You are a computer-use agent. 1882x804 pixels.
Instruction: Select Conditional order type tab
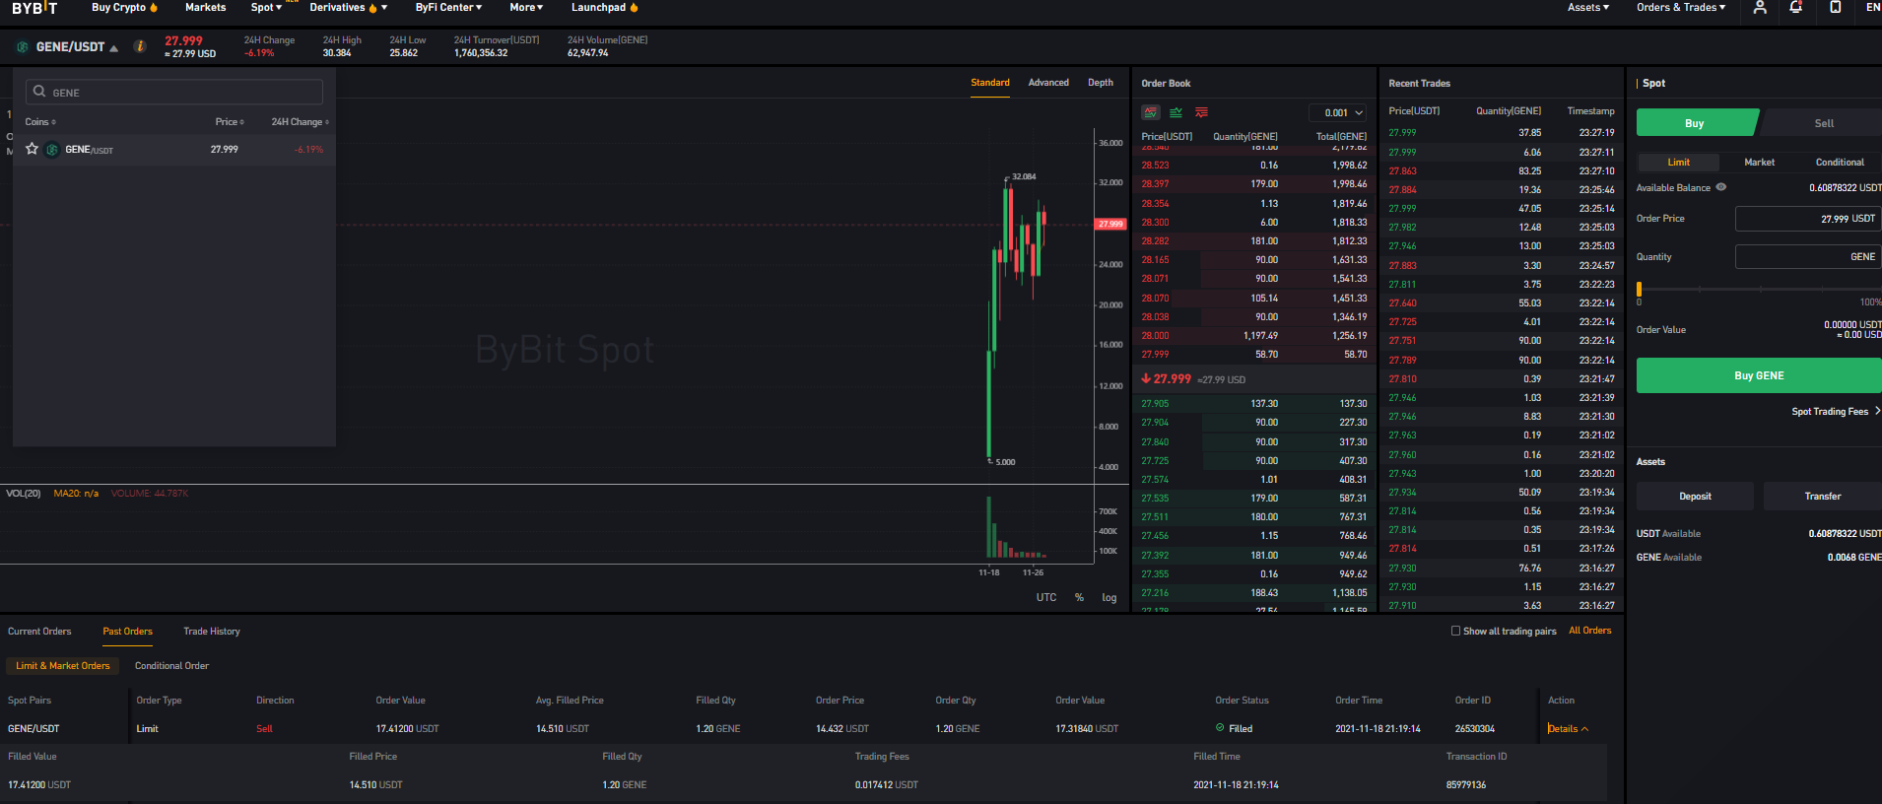tap(1840, 163)
